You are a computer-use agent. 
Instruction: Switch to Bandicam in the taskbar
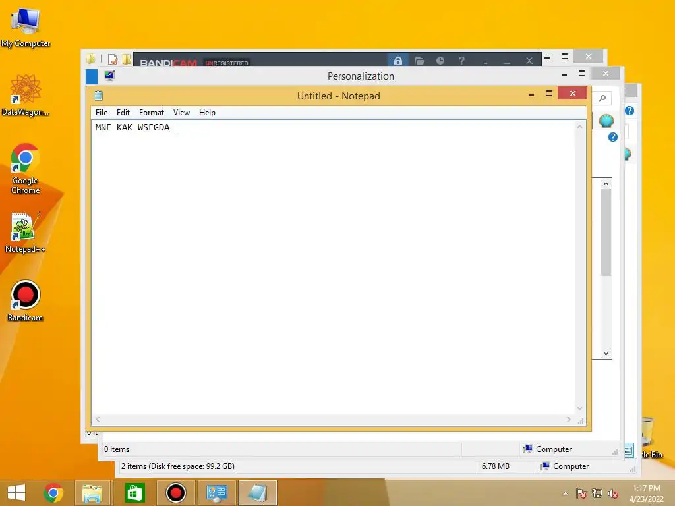point(176,493)
